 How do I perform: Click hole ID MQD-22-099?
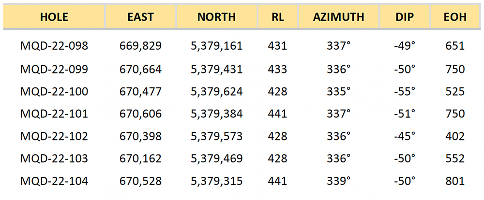[54, 69]
